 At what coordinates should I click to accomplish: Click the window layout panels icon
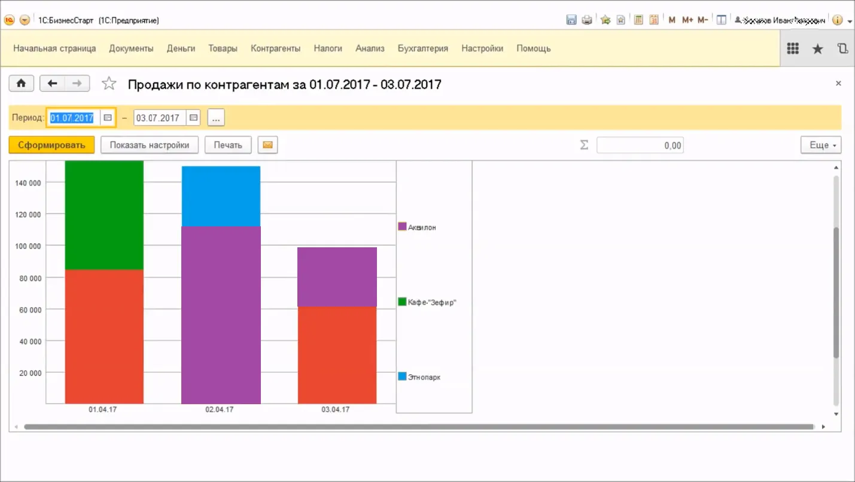pos(722,20)
